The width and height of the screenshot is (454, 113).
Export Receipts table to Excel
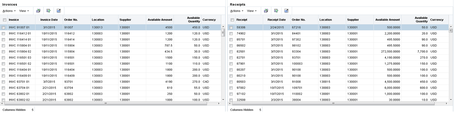[x=266, y=11]
